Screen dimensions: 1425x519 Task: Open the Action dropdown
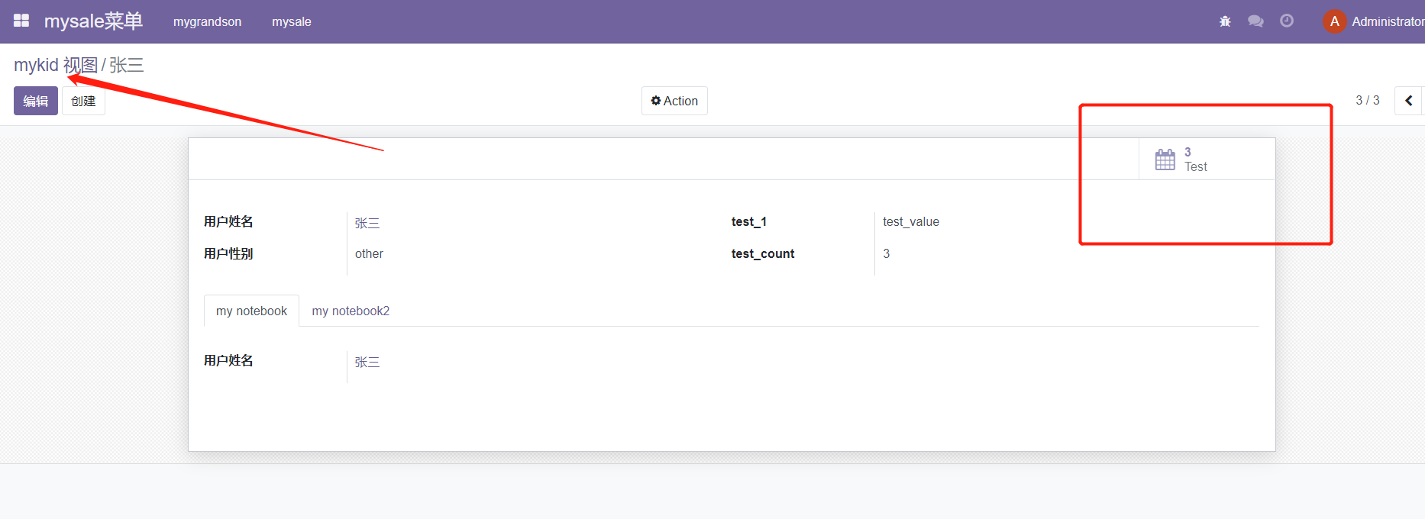(674, 100)
